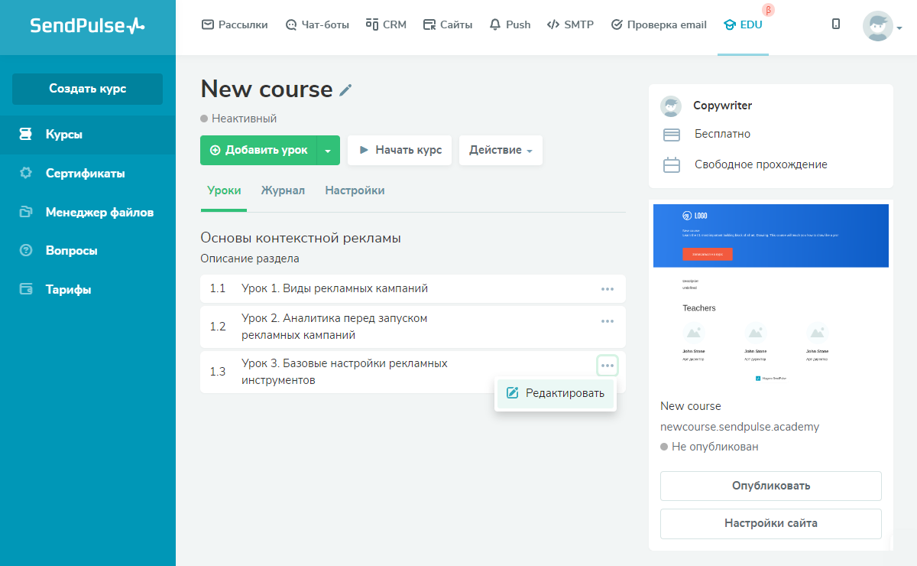Open the Действие dropdown
Screen dimensions: 917x566
501,150
